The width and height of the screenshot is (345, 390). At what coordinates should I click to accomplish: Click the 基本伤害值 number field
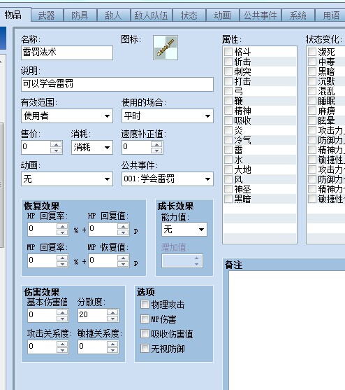click(42, 315)
